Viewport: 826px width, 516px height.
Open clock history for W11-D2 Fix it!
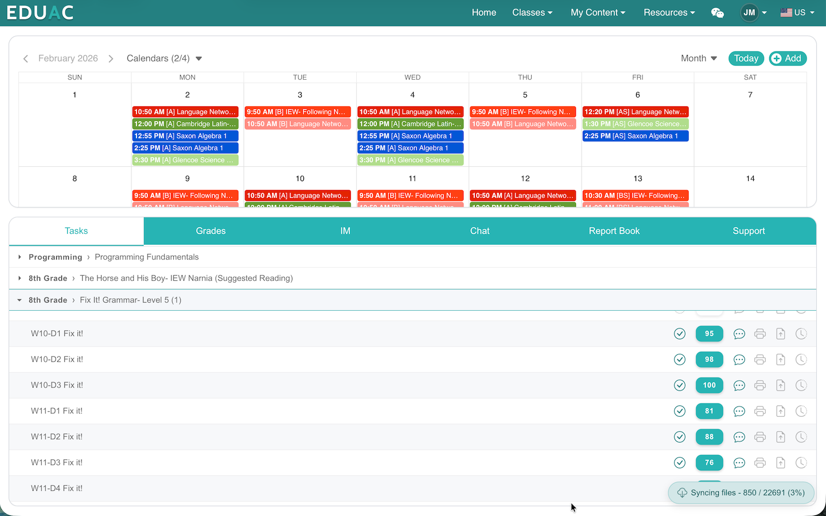point(801,437)
